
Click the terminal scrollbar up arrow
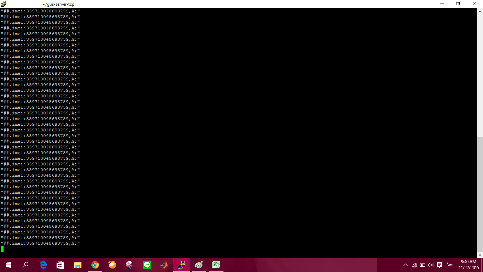point(480,11)
